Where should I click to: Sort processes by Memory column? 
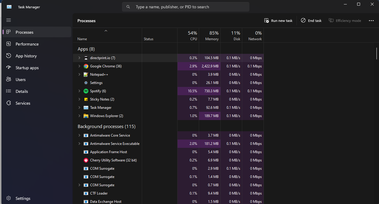click(210, 35)
